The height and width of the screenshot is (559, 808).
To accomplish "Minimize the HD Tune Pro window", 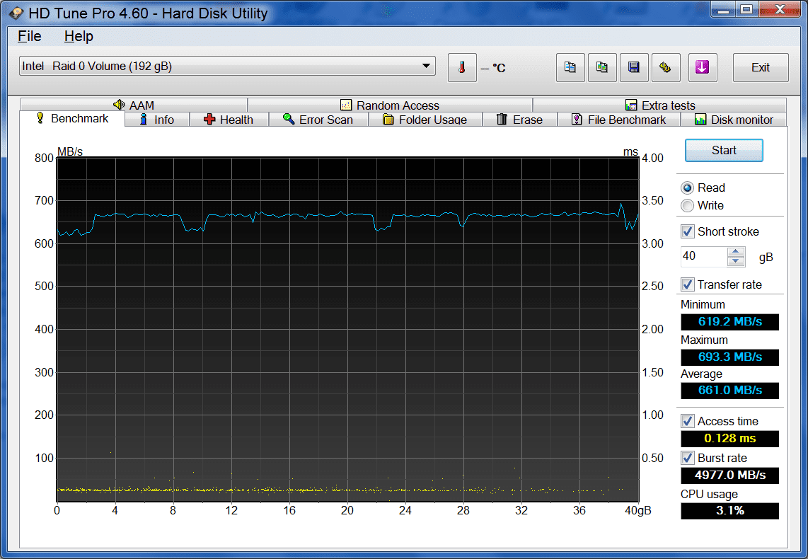I will 723,10.
